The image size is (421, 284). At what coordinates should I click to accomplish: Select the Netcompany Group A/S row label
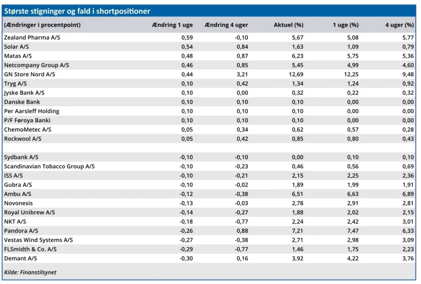37,65
